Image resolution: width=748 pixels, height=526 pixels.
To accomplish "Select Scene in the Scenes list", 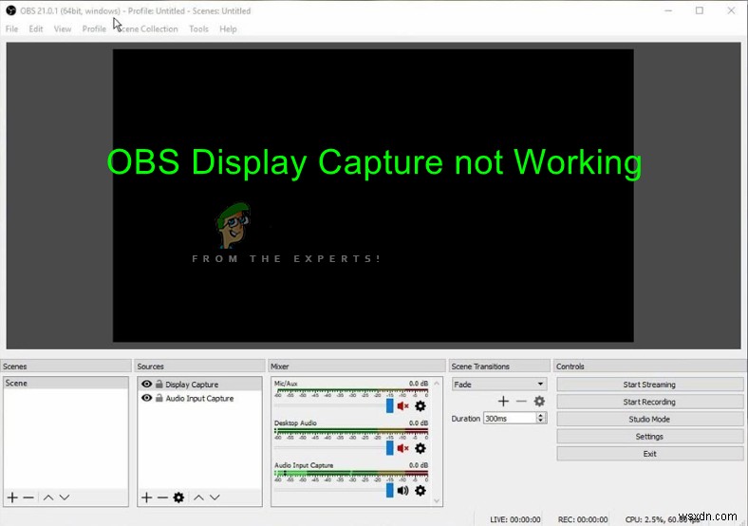I will tap(65, 383).
